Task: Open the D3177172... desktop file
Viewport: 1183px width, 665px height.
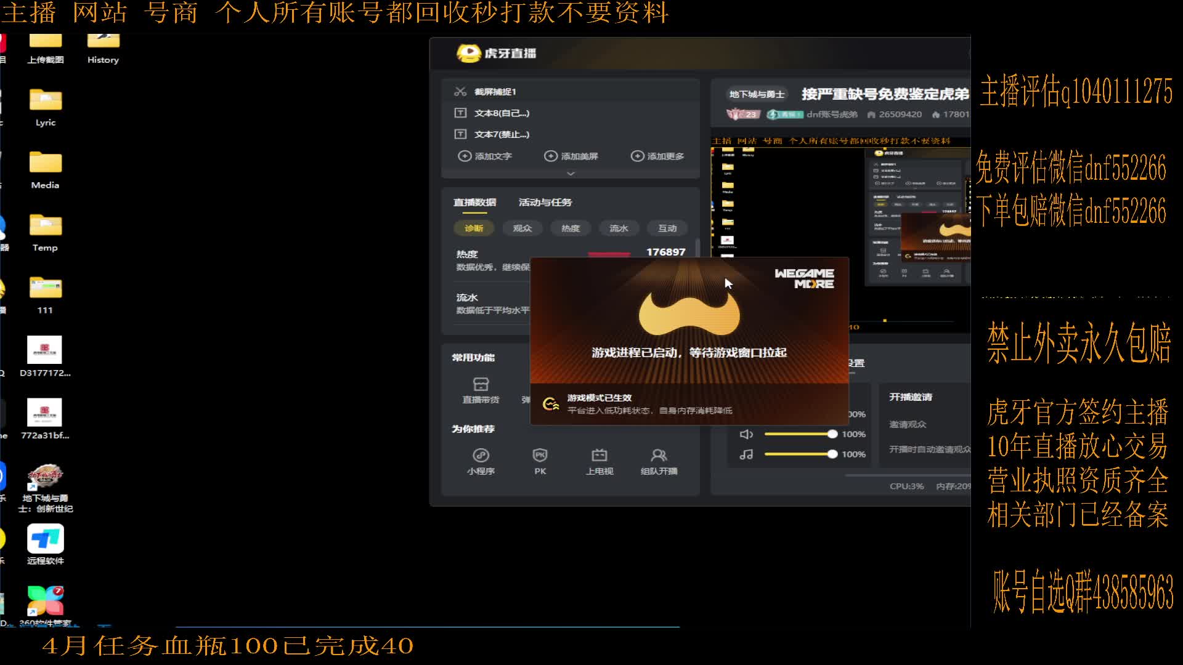Action: tap(45, 357)
